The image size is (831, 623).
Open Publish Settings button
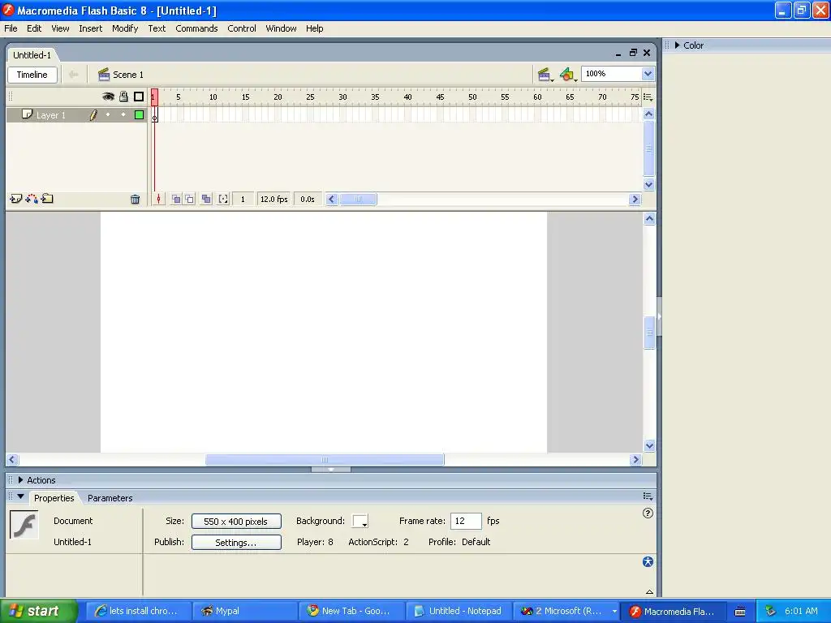click(x=236, y=543)
